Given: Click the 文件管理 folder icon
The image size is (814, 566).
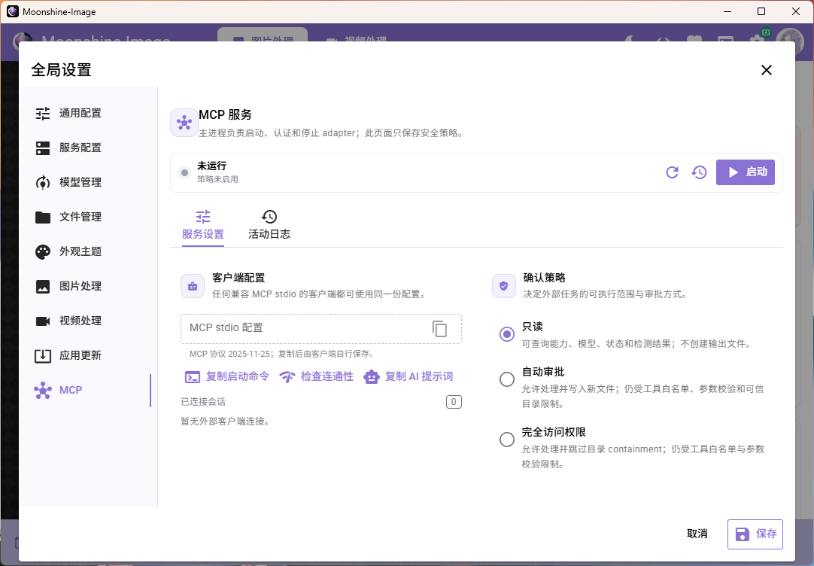Looking at the screenshot, I should pyautogui.click(x=43, y=217).
